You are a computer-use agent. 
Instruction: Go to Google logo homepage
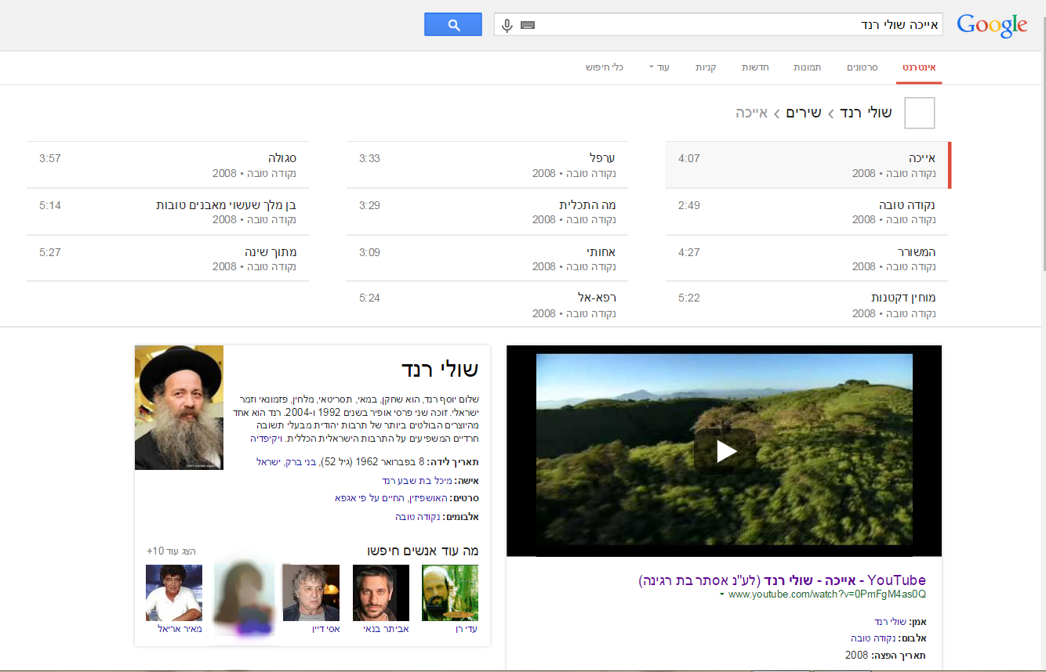992,25
